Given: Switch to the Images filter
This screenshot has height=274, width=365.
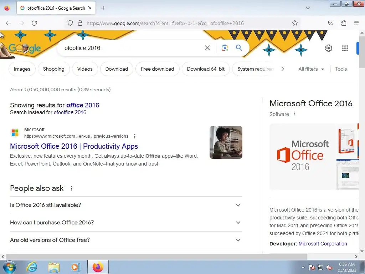Looking at the screenshot, I should 22,69.
